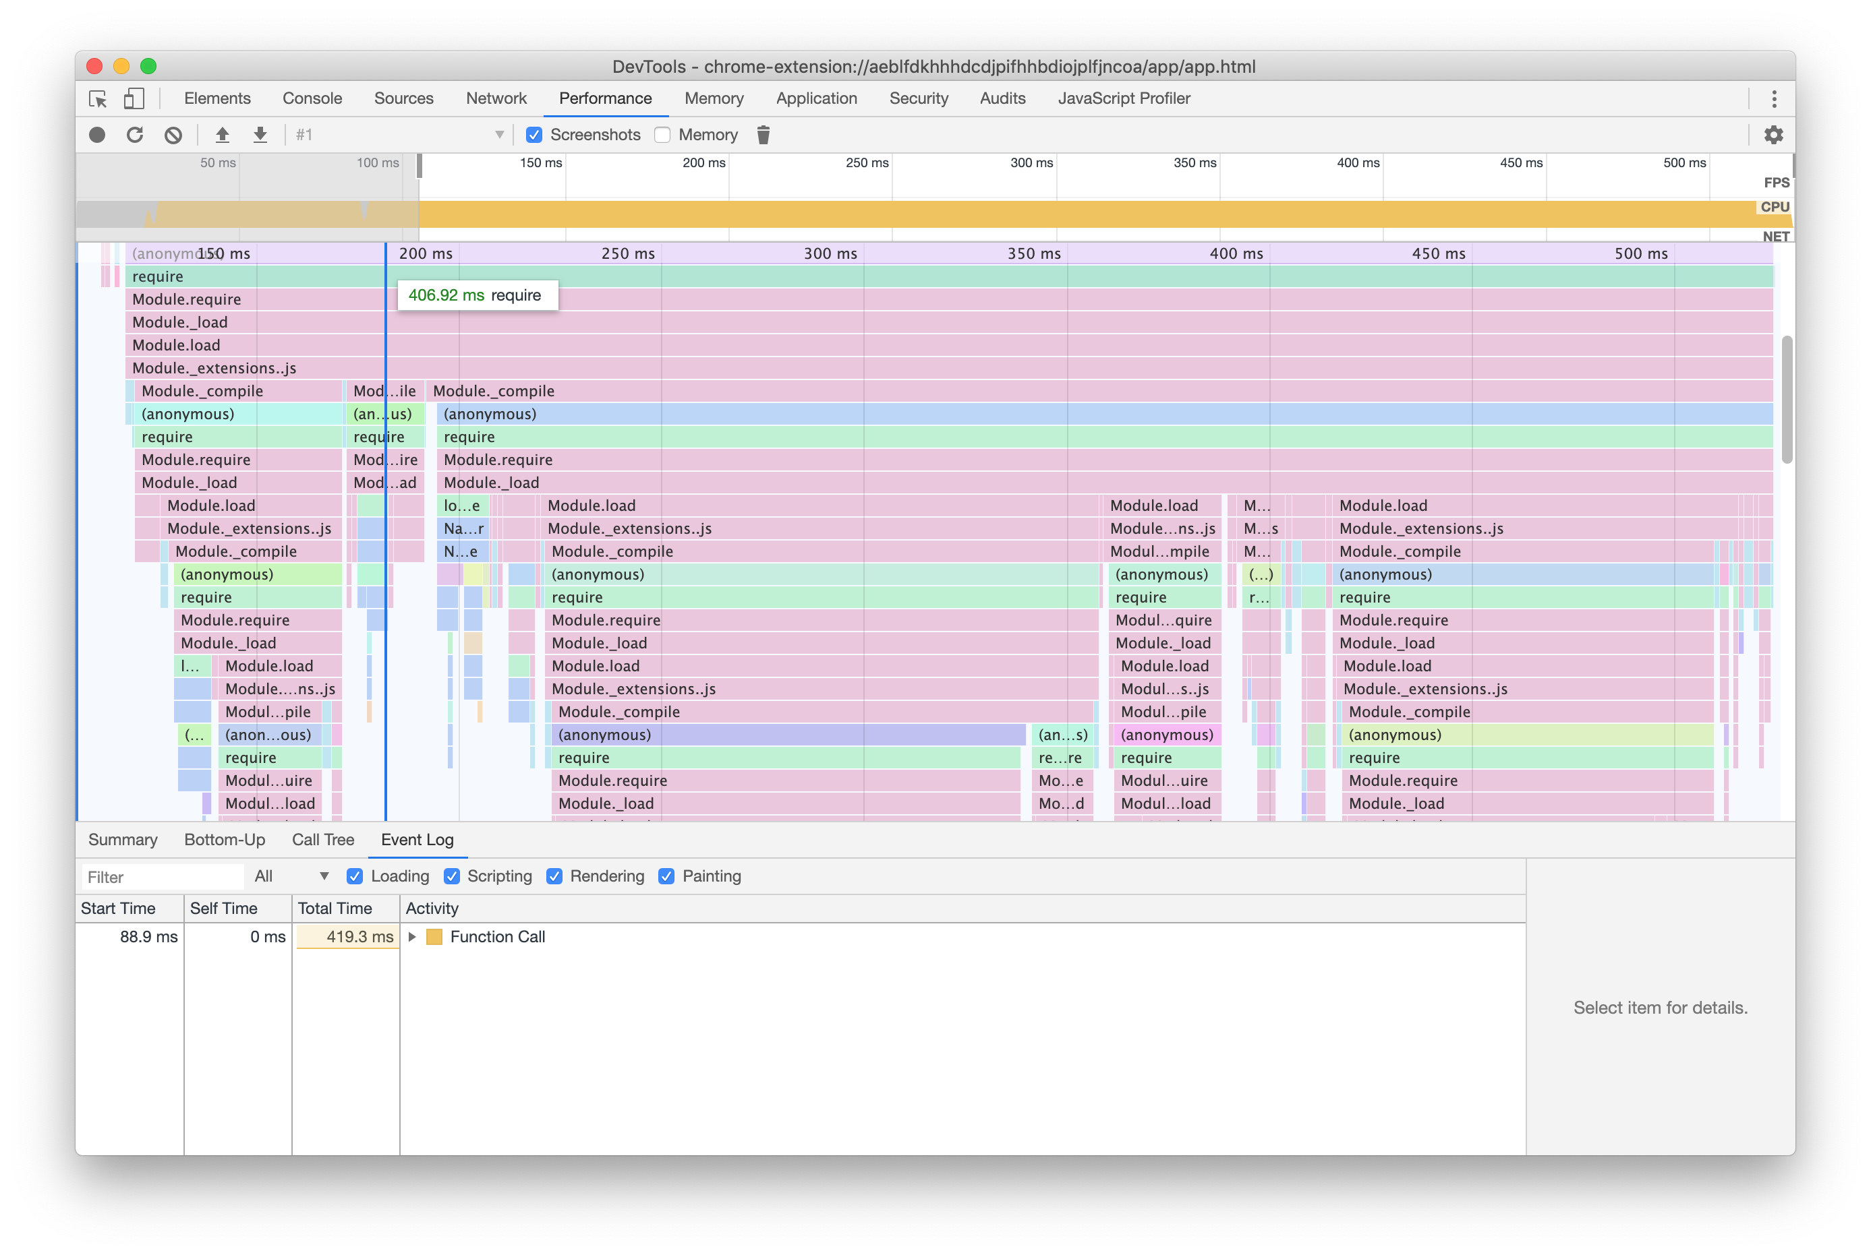This screenshot has width=1871, height=1255.
Task: Click the upload profile button
Action: [221, 135]
